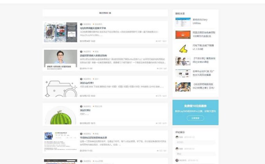Click the date 2019-11-03

87,69
